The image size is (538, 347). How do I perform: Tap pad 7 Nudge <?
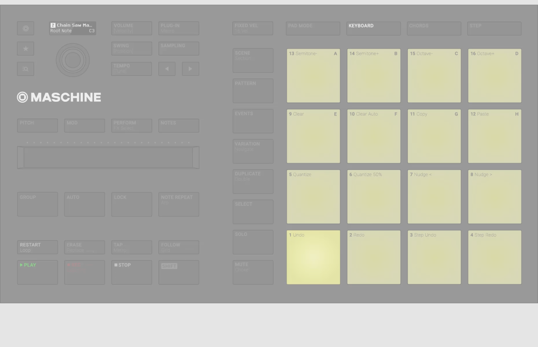[434, 197]
